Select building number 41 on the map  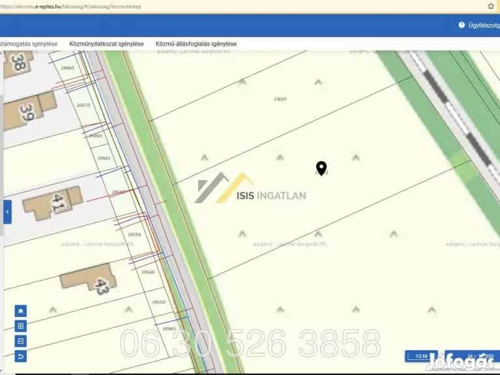(53, 203)
